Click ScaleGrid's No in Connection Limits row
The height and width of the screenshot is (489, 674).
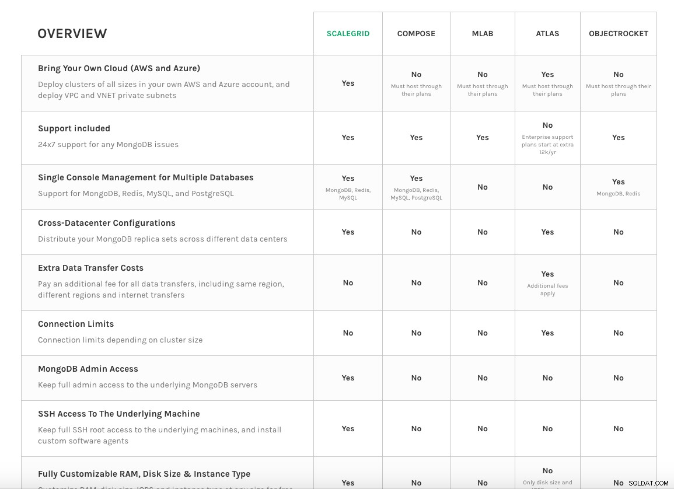pos(348,333)
